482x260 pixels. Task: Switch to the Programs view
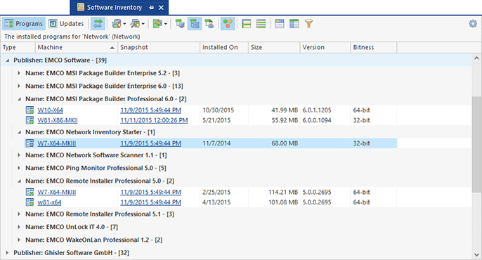tap(24, 24)
